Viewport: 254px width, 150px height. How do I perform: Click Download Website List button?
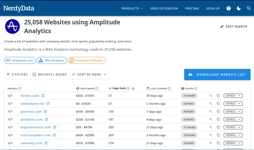coord(217,74)
